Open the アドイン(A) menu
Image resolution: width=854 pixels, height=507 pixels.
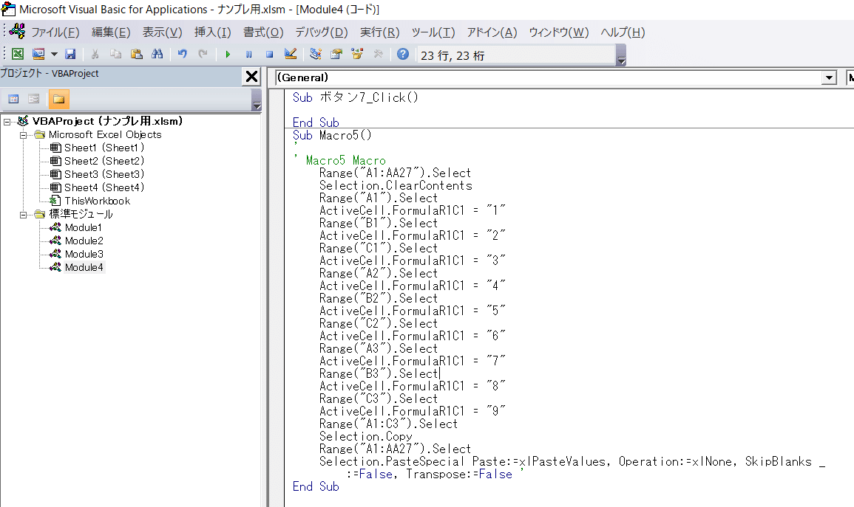pos(492,32)
